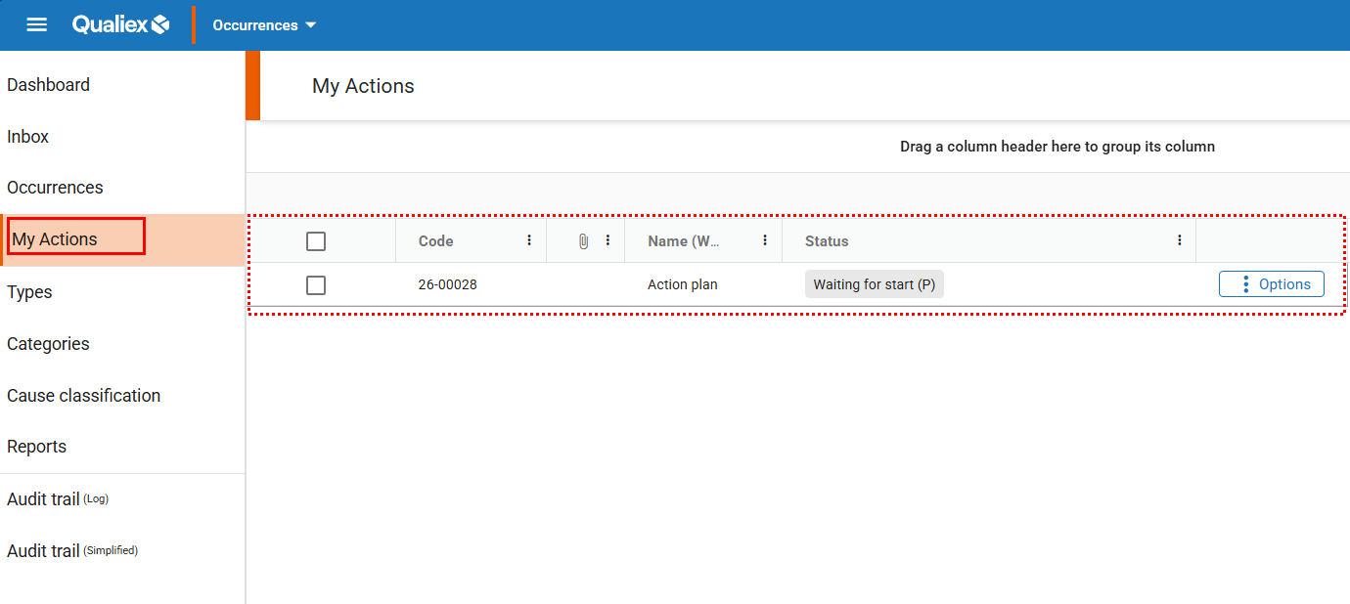Screen dimensions: 1350x604
Task: Open Status column options menu
Action: click(1180, 240)
